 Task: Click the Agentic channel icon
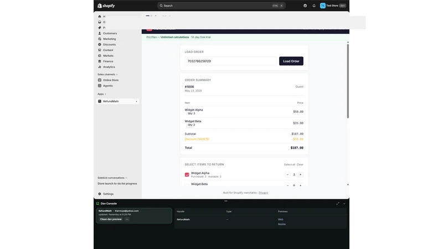point(100,86)
